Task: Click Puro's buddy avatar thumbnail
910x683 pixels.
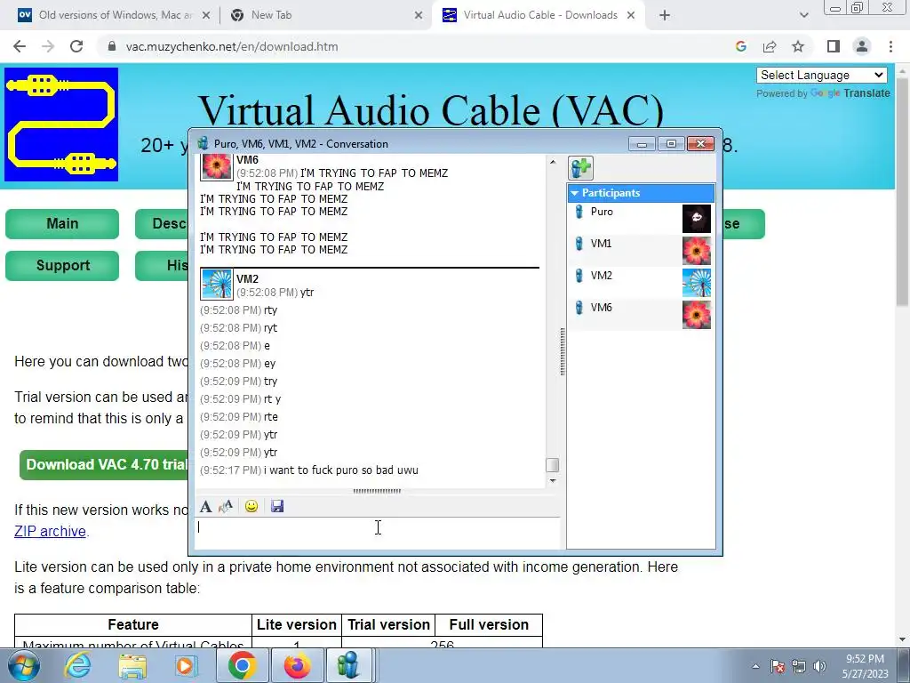Action: (697, 219)
